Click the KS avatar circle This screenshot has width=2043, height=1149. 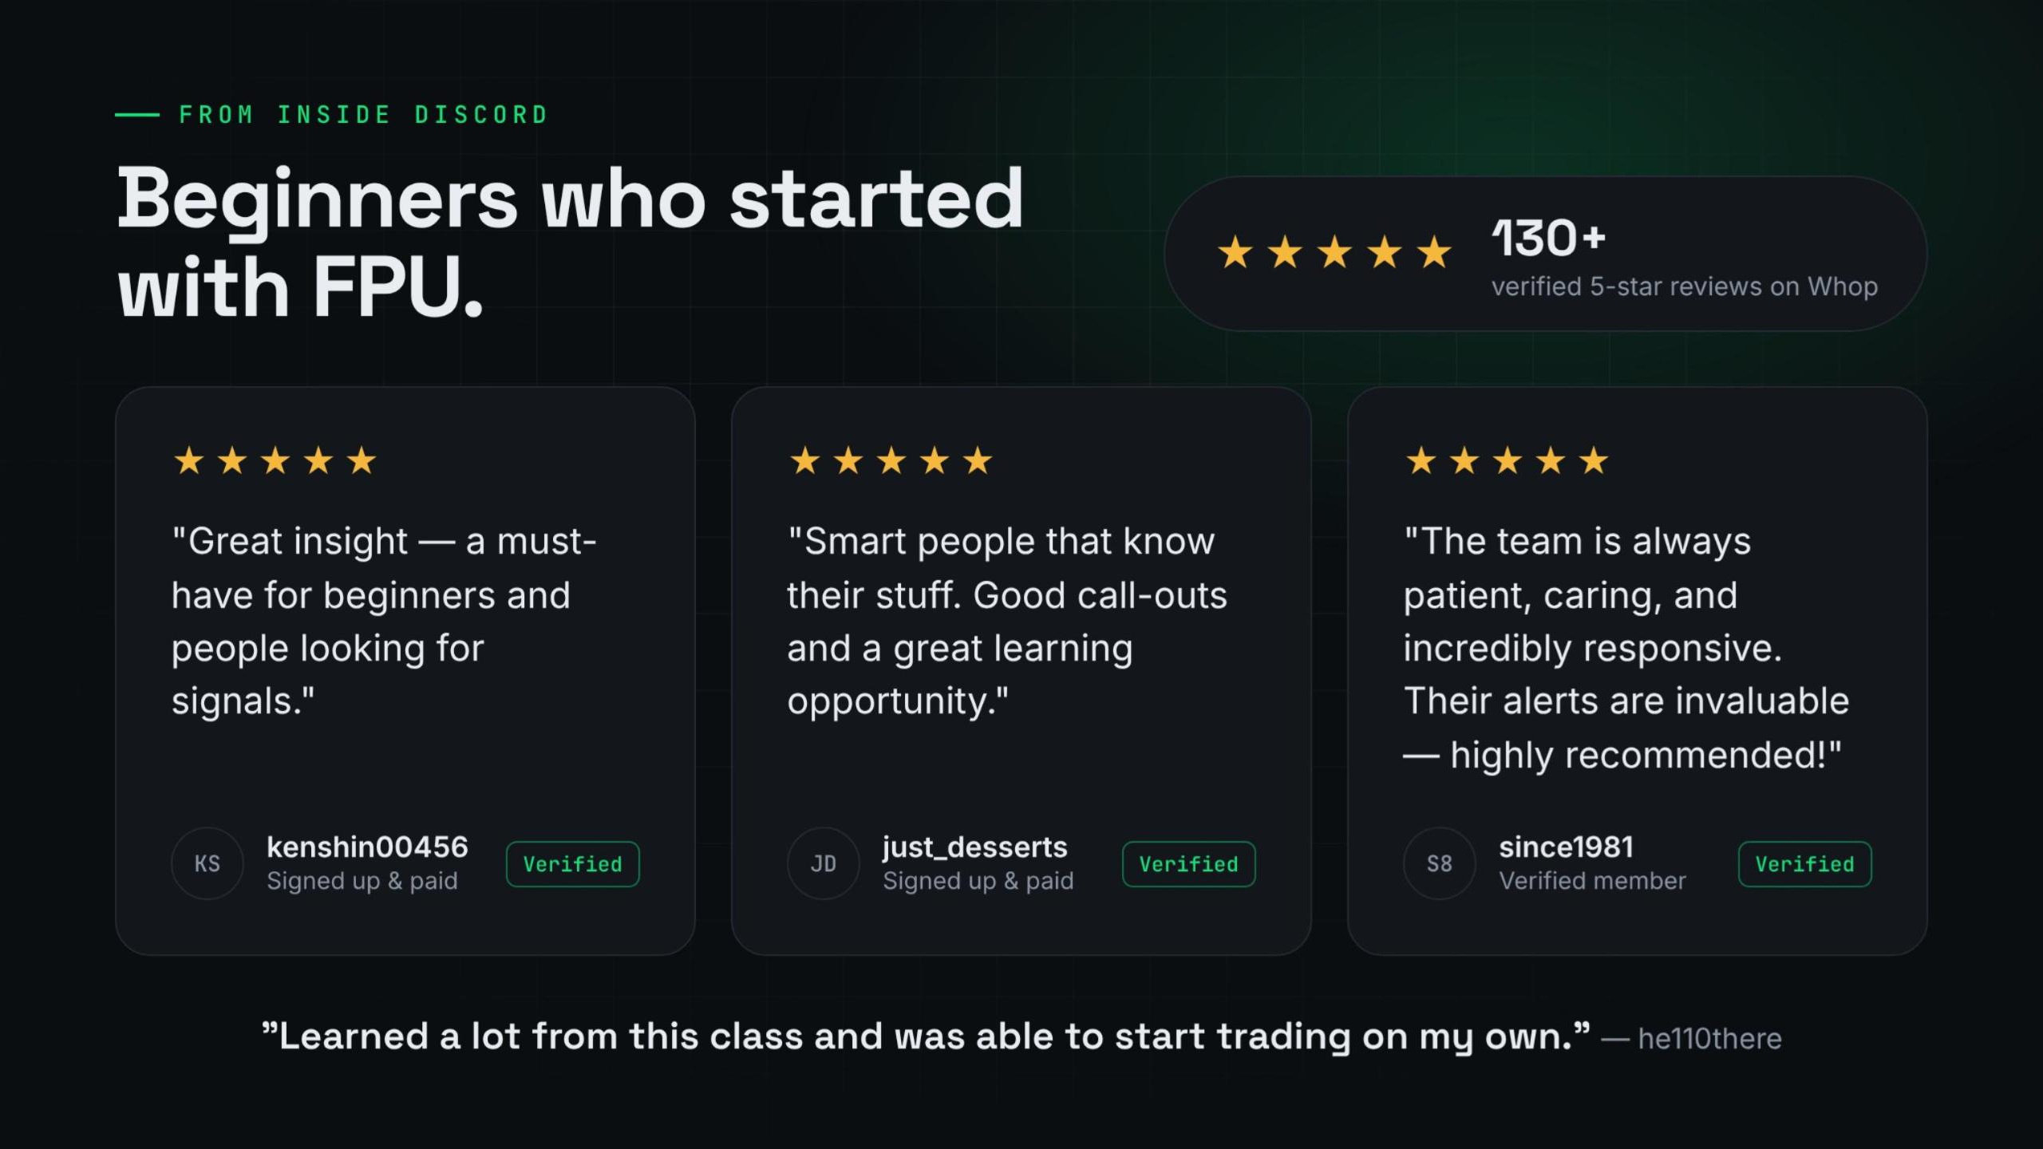207,863
